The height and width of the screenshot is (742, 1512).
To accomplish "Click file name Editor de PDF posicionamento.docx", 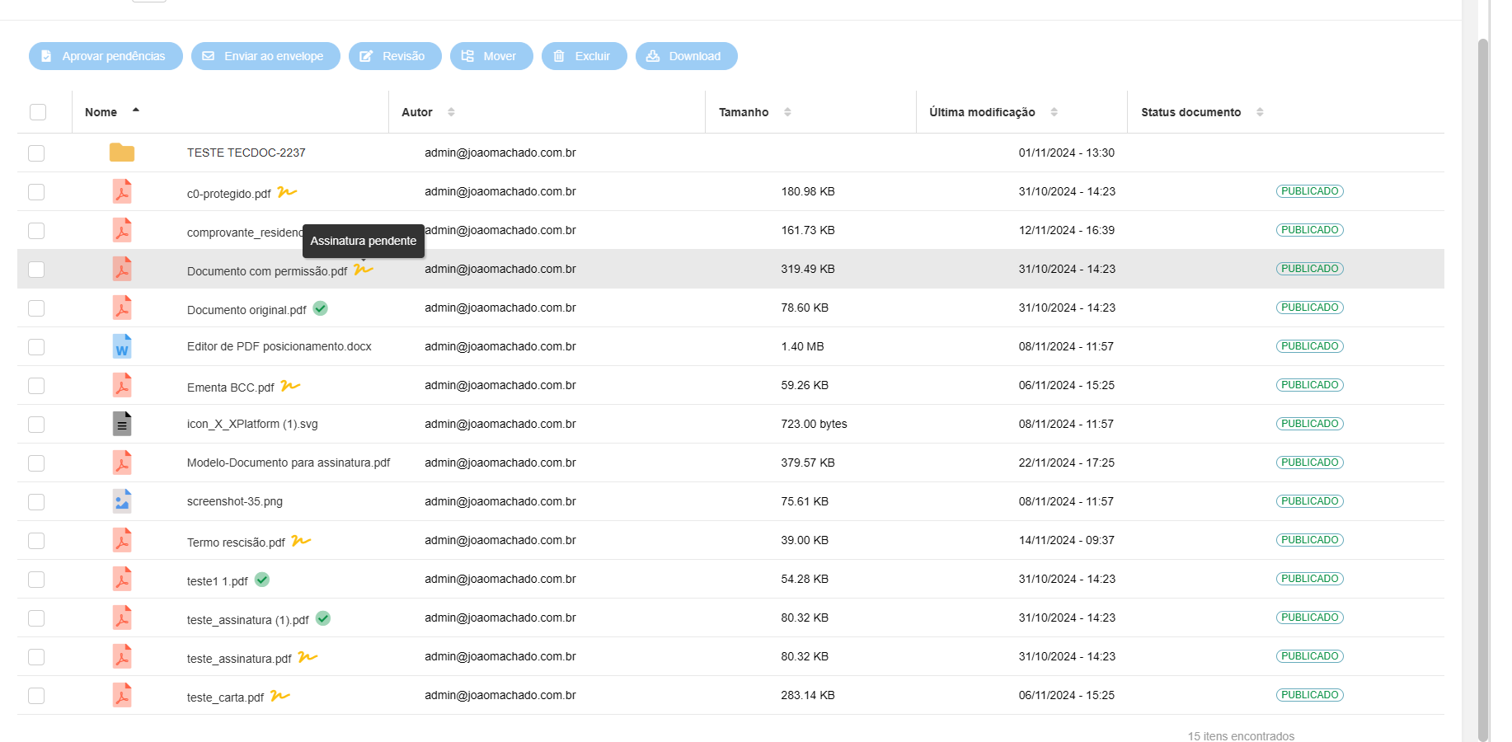I will pyautogui.click(x=279, y=346).
